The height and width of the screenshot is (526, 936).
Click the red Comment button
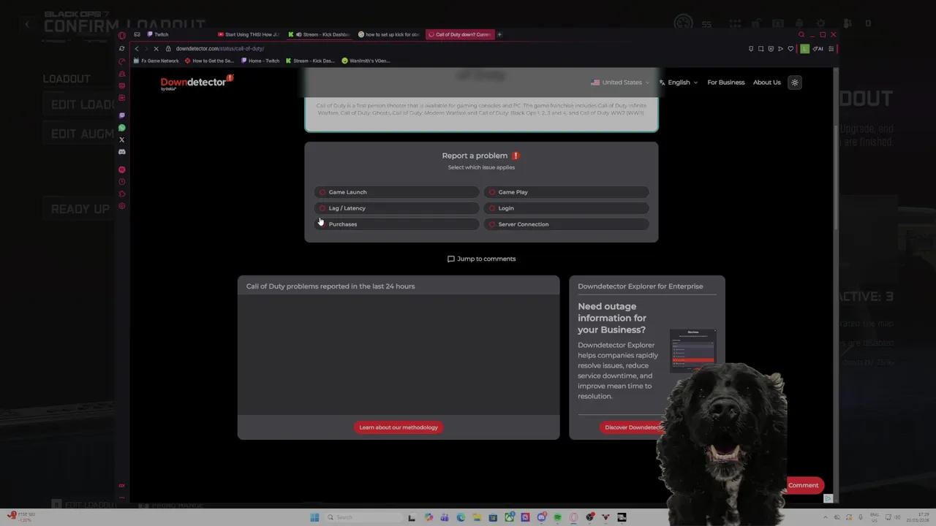(803, 485)
